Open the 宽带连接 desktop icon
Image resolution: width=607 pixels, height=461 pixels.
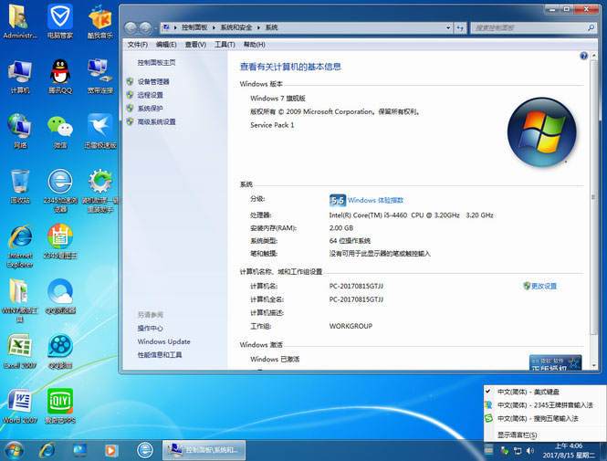click(99, 77)
